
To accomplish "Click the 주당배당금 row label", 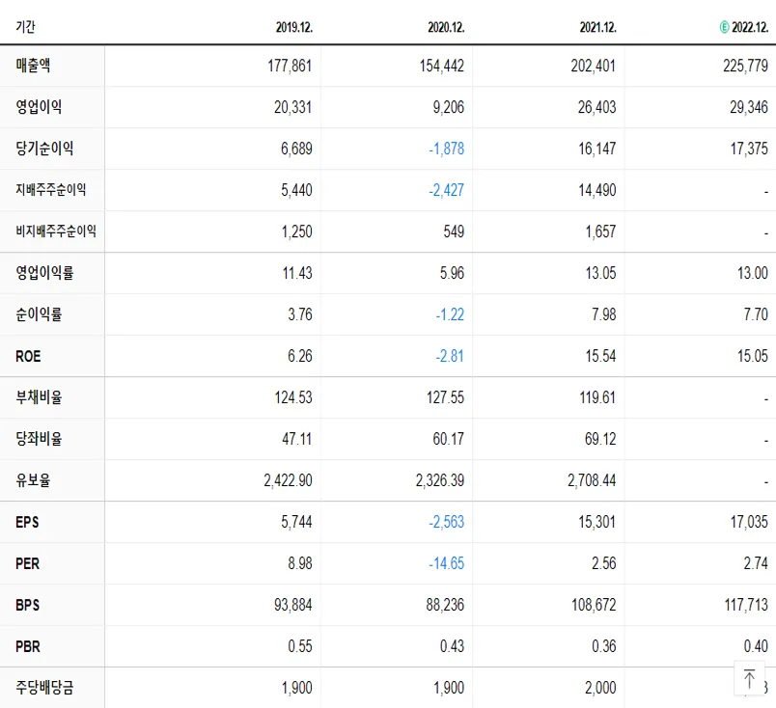I will 42,688.
